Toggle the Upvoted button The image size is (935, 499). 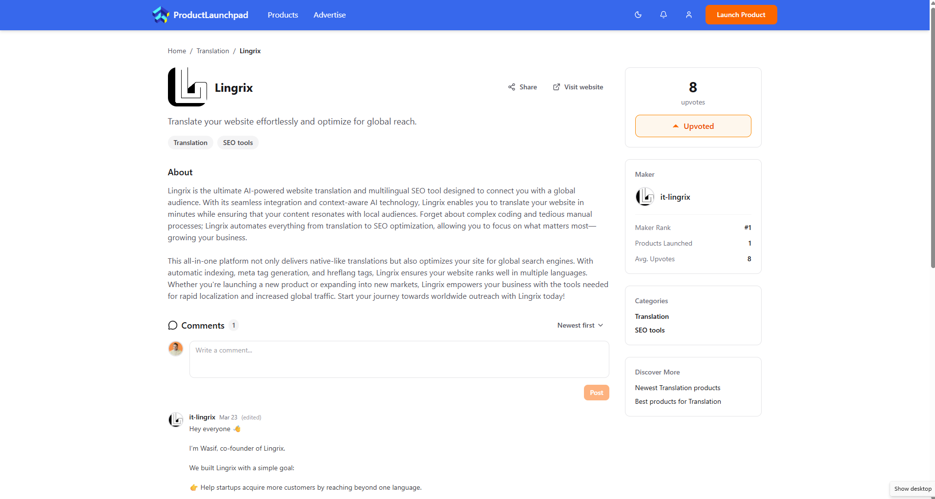click(693, 125)
